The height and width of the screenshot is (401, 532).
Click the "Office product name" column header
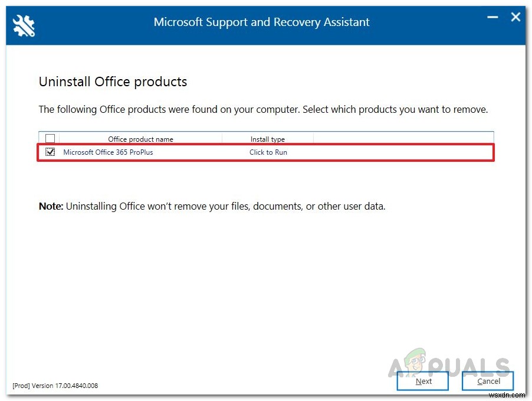[x=140, y=139]
